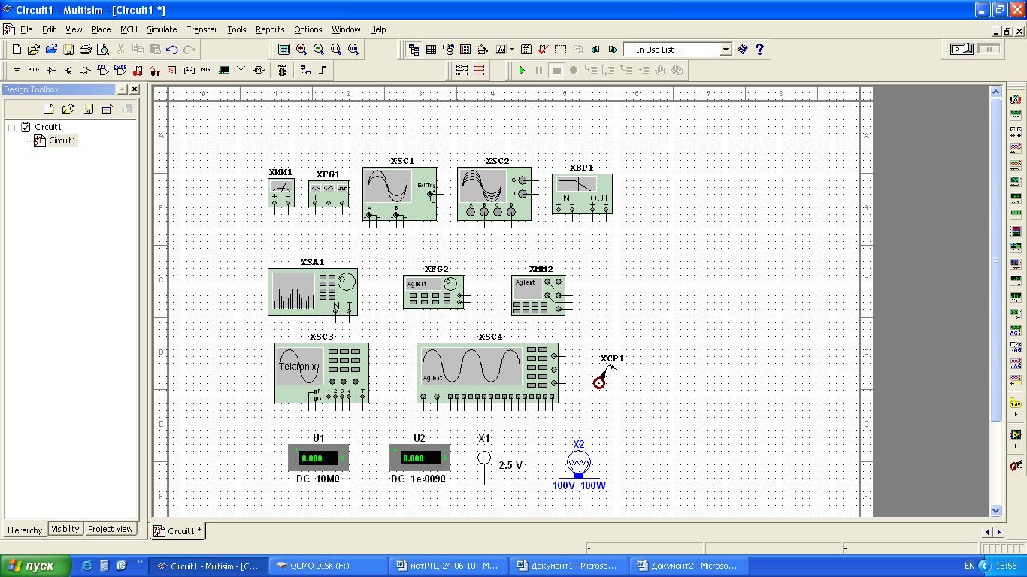Expand the measurement probe 1.4v dropdown arrow
The image size is (1027, 577).
[x=1016, y=415]
